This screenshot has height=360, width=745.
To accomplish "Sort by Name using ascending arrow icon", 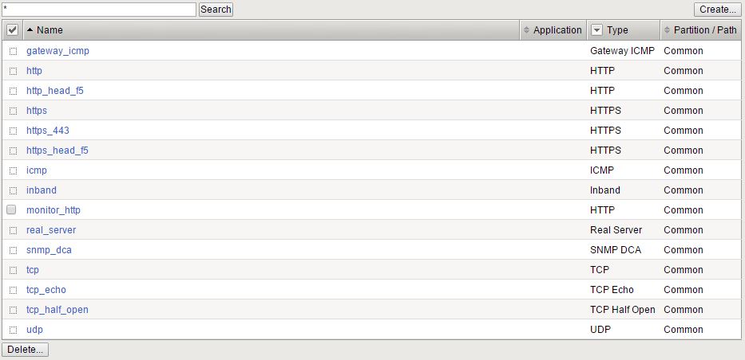I will pos(30,30).
